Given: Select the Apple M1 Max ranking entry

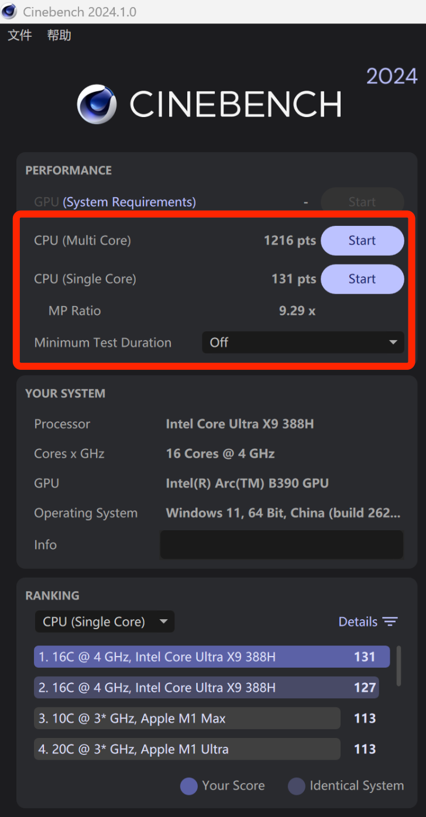Looking at the screenshot, I should [187, 718].
